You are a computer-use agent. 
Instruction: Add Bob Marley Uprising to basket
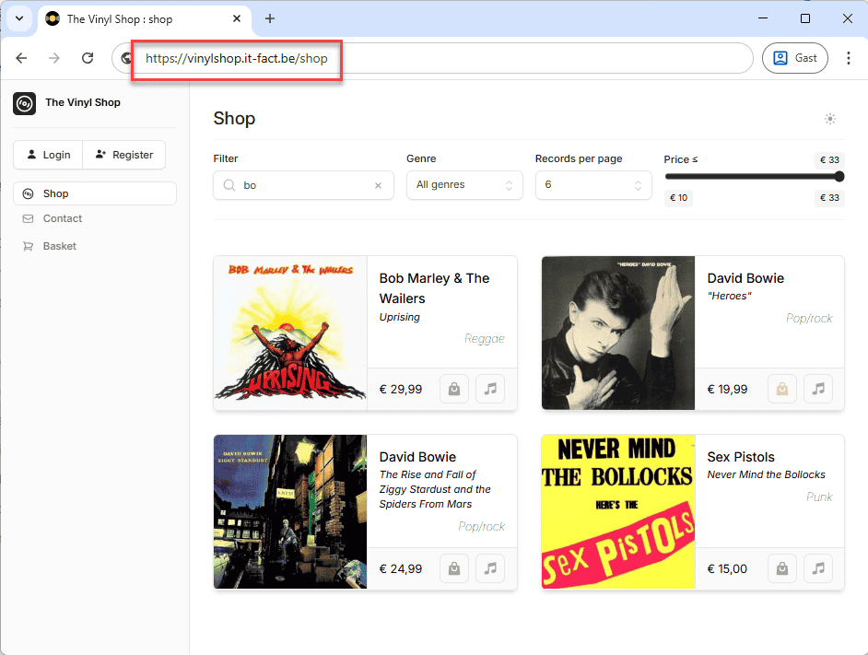(454, 389)
